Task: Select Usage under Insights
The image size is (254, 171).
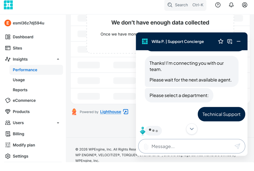Action: (x=19, y=80)
